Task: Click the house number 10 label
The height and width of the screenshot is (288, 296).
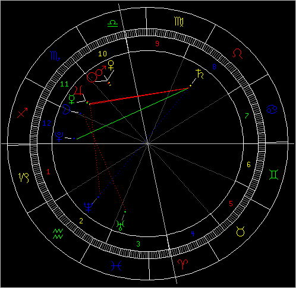Action: 103,54
